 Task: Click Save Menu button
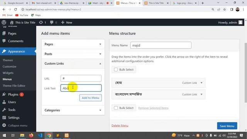227,126
